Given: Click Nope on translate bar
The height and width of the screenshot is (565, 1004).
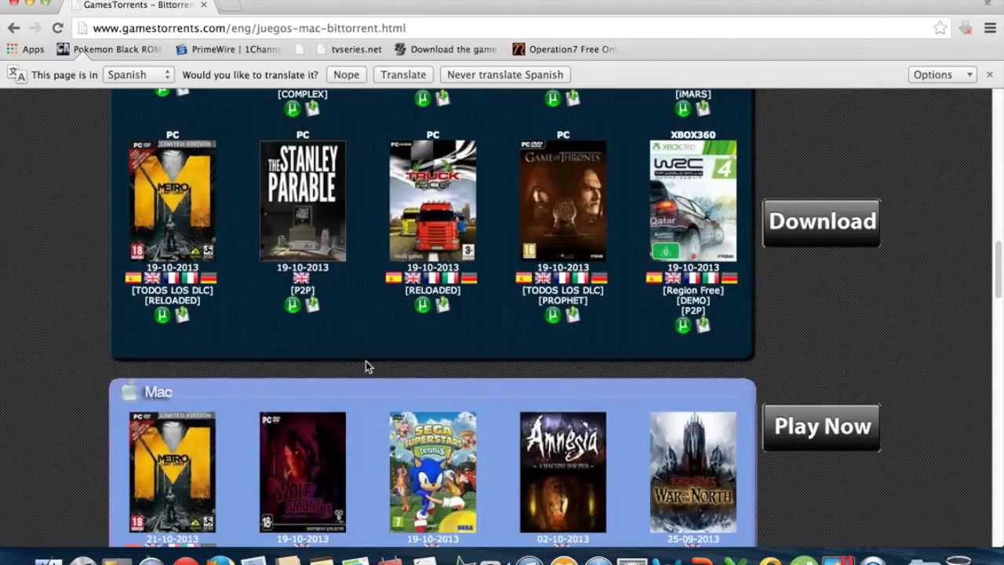Looking at the screenshot, I should pos(346,75).
